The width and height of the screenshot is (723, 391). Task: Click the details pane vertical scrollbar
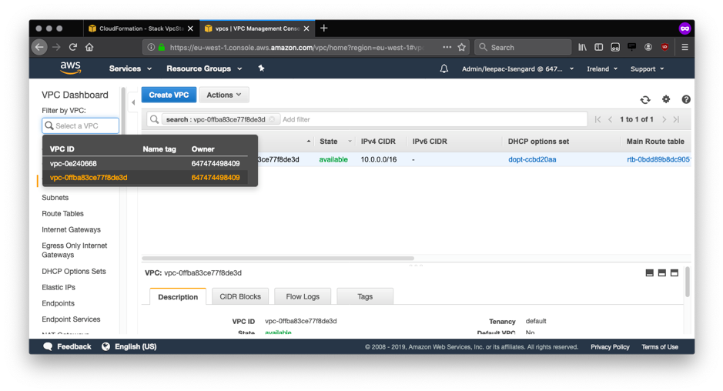688,282
